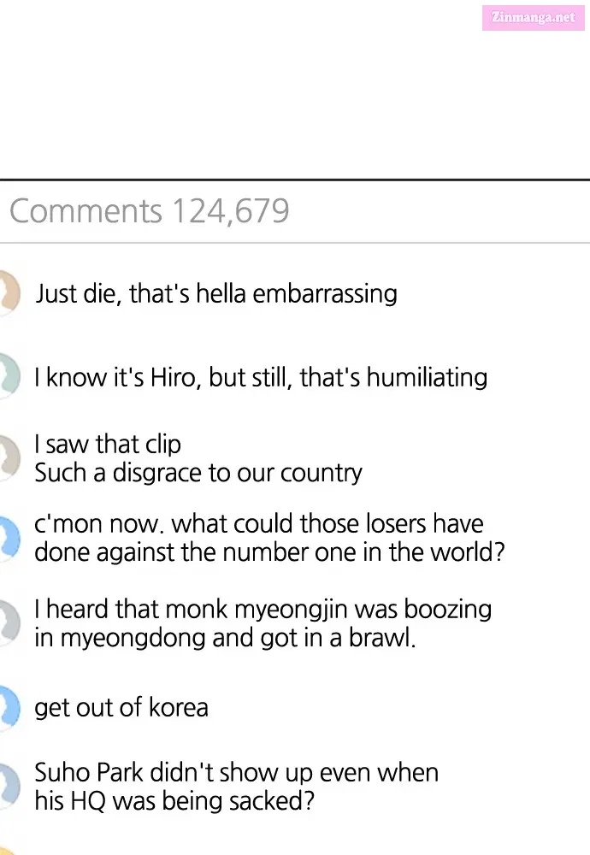590x855 pixels.
Task: Select the avatar beside the Suho Park comment
Action: click(x=9, y=786)
